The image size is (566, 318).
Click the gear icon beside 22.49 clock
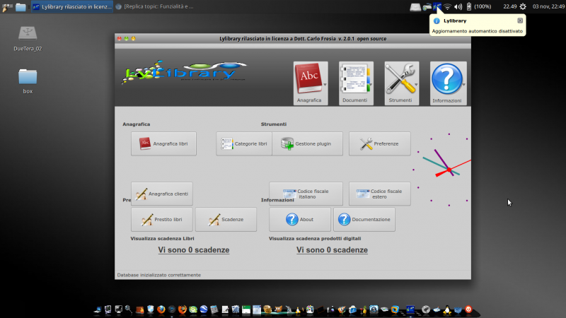[x=523, y=6]
